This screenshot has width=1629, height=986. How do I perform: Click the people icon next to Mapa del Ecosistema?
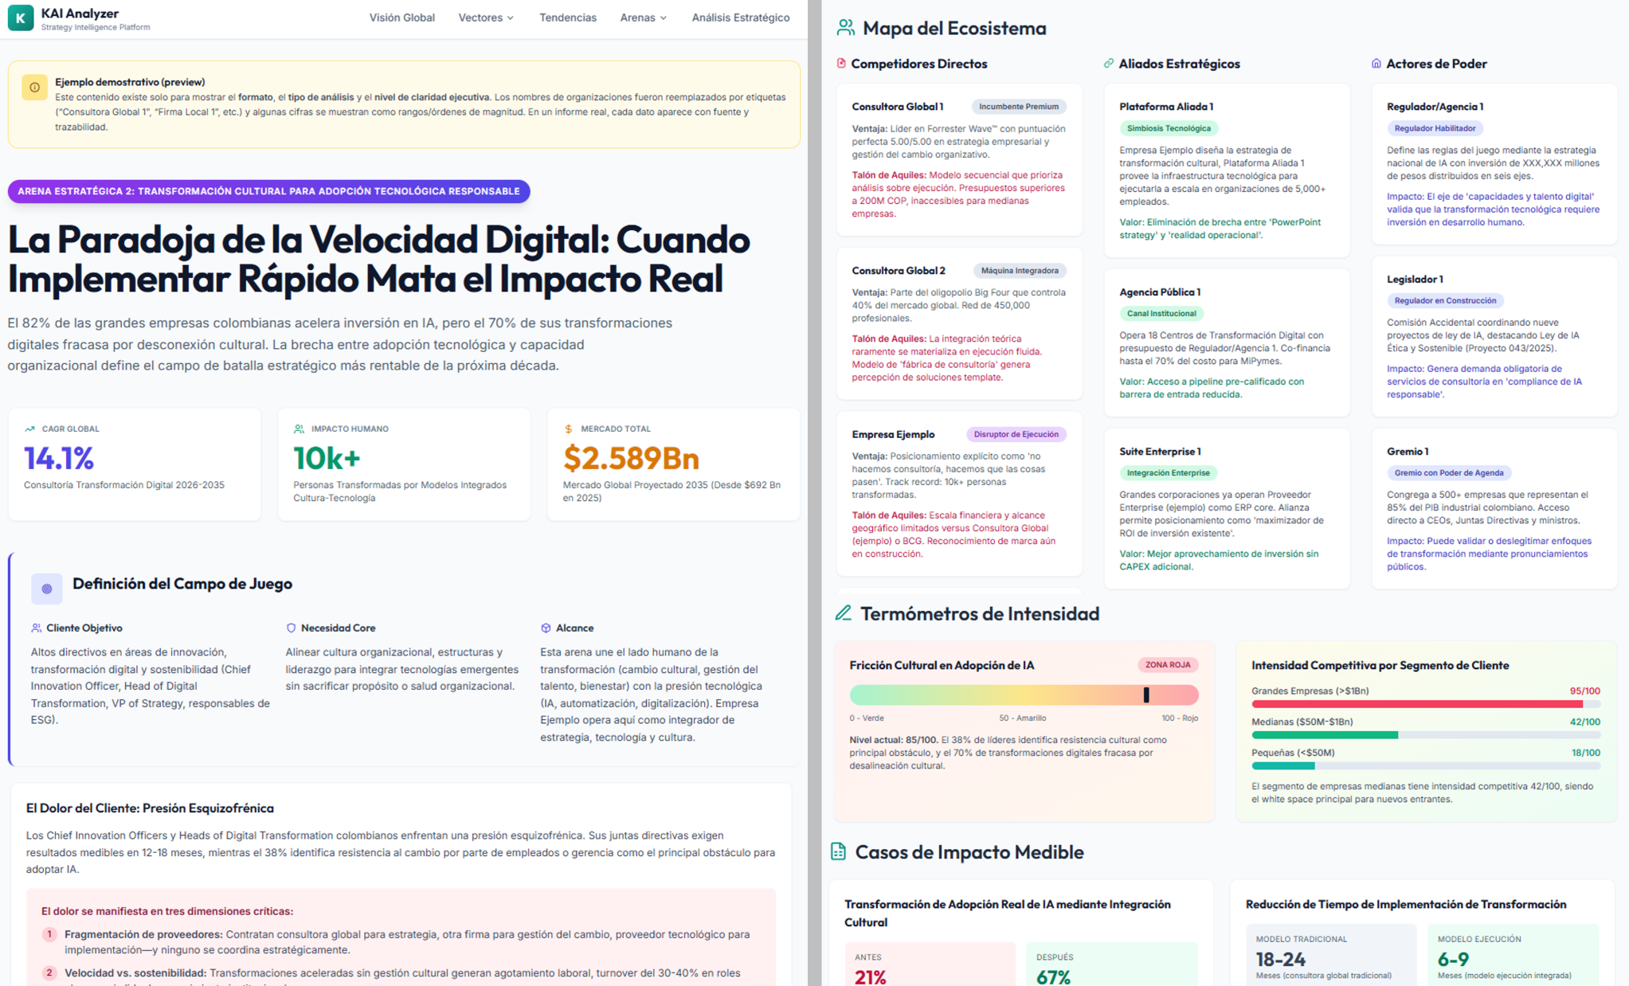(845, 29)
